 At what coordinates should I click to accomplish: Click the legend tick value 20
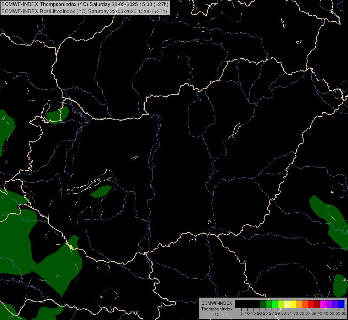[259, 313]
